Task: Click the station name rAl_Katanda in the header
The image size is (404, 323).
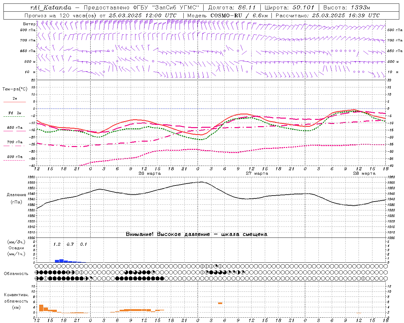Action: pyautogui.click(x=50, y=8)
